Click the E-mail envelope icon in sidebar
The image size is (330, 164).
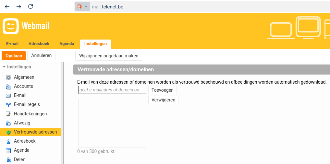(8, 96)
